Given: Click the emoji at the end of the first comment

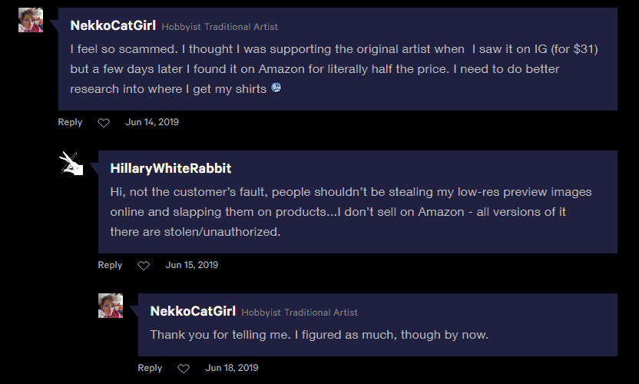Looking at the screenshot, I should pyautogui.click(x=276, y=88).
